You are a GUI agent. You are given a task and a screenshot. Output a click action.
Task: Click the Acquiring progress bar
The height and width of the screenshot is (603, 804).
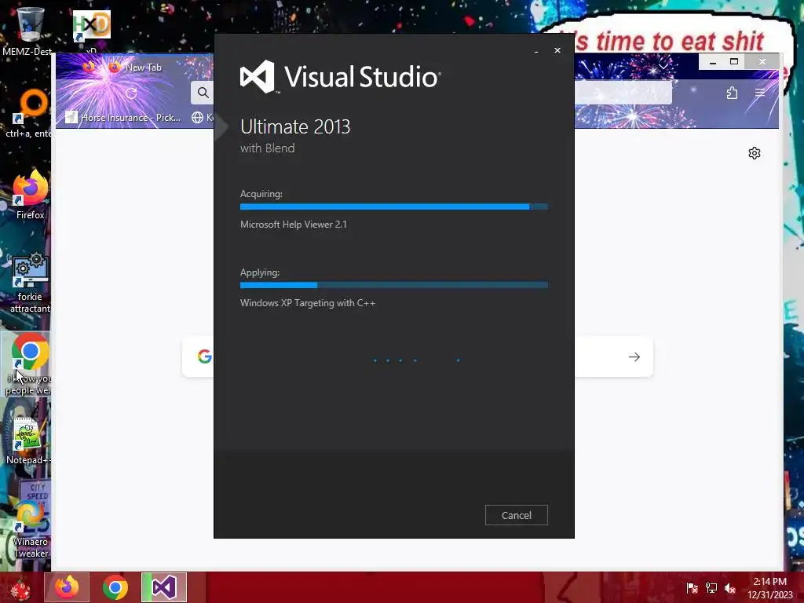(394, 206)
